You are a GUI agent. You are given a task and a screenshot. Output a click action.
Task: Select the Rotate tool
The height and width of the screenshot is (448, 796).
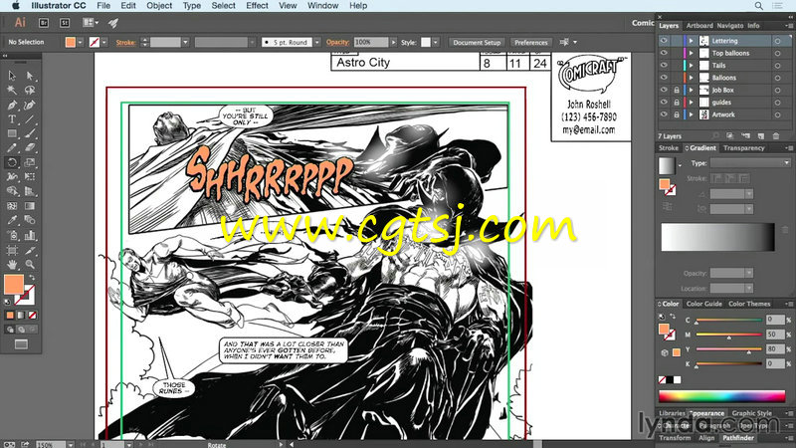click(x=12, y=162)
